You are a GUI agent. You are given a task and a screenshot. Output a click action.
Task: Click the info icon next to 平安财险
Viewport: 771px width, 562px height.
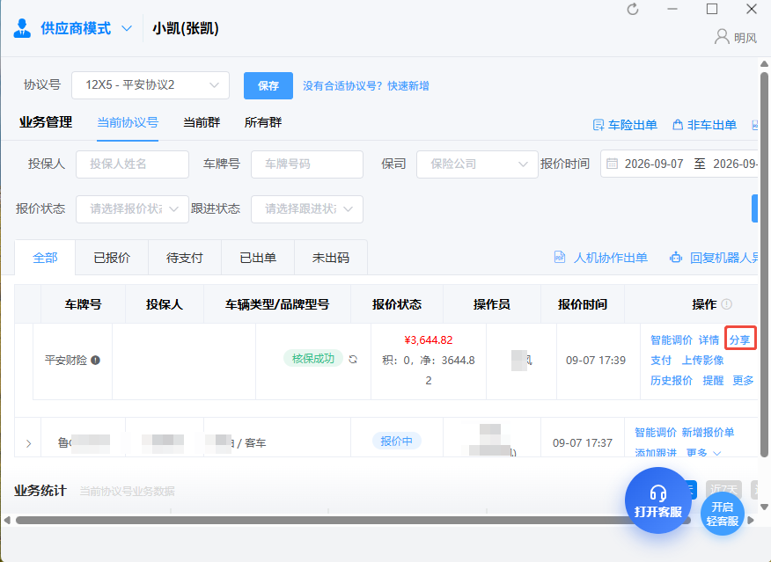pos(95,360)
